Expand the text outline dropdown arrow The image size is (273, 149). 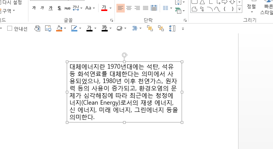(x=111, y=28)
